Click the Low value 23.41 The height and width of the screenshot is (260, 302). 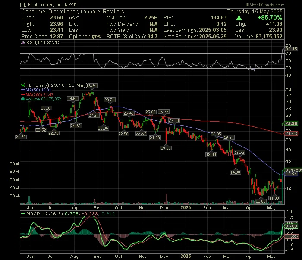(57, 30)
